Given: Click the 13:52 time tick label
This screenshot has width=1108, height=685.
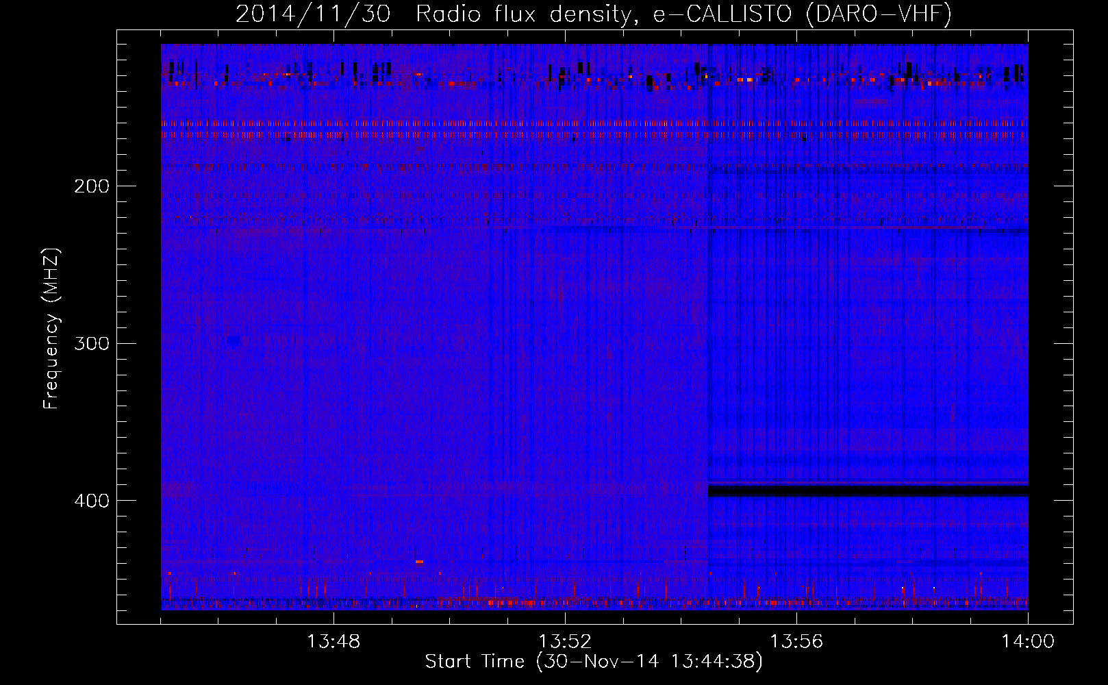Looking at the screenshot, I should tap(565, 642).
